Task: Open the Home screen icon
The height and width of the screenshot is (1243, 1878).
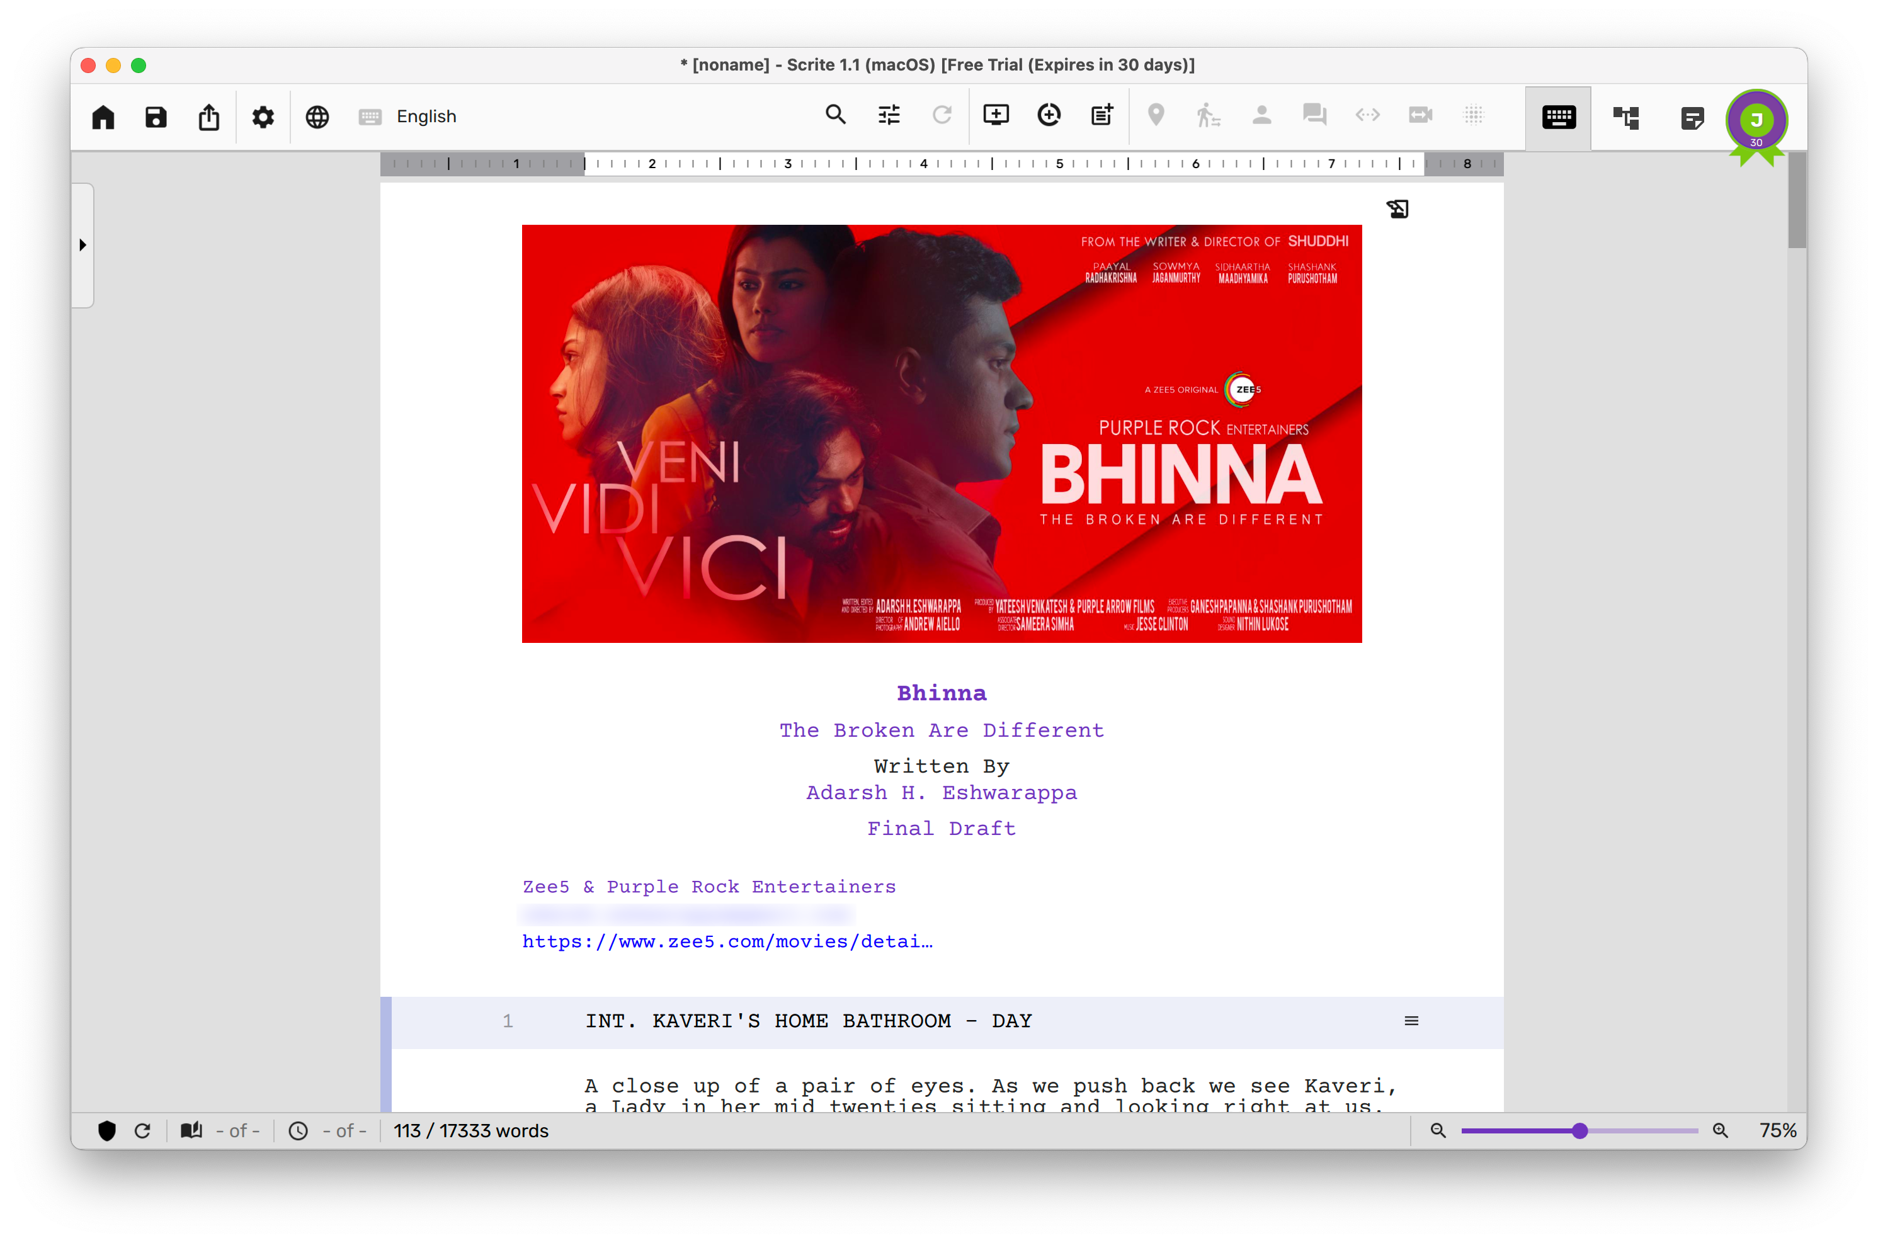Action: (x=103, y=116)
